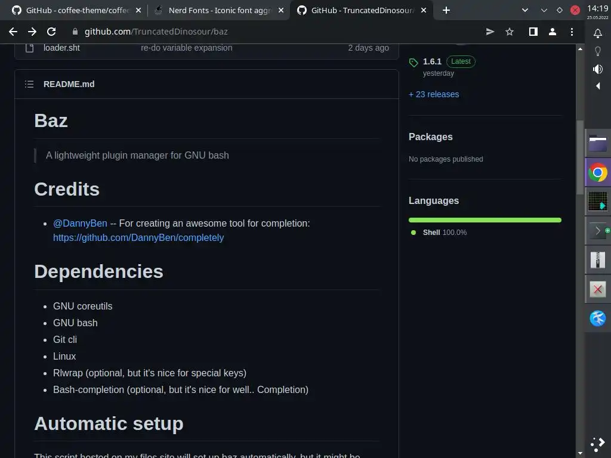Close the Nerd Fonts tab
The image size is (611, 458).
[281, 11]
